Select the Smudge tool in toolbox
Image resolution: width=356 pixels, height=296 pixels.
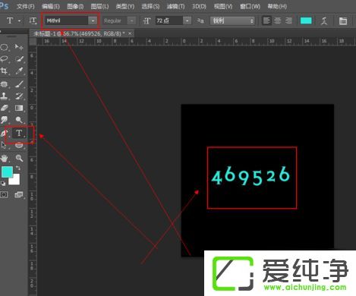pyautogui.click(x=5, y=120)
